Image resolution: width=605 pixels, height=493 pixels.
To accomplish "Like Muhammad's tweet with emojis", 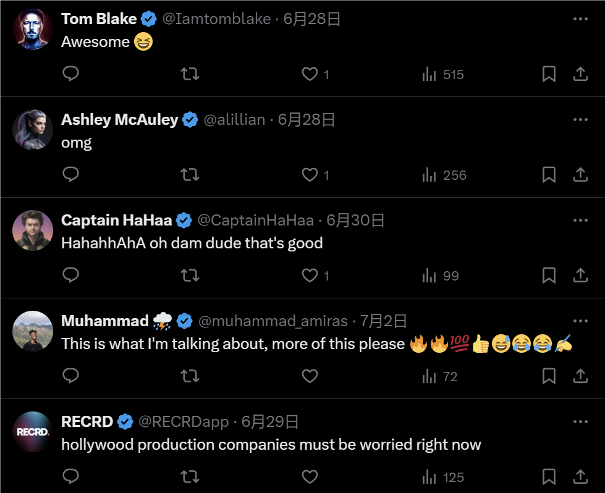I will pyautogui.click(x=310, y=376).
